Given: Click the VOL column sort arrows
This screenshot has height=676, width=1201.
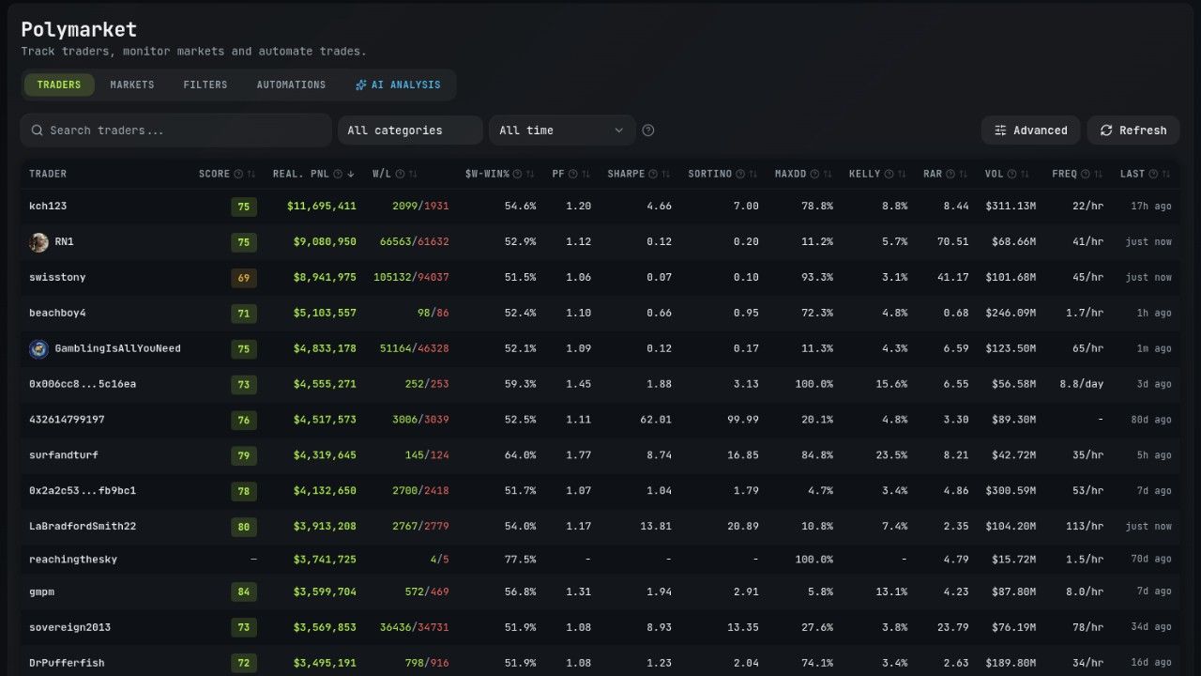Looking at the screenshot, I should 1026,174.
